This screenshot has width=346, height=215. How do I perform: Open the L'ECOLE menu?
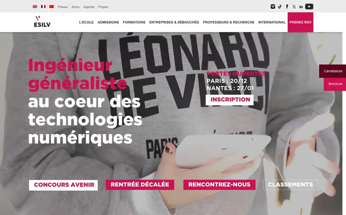coord(86,22)
